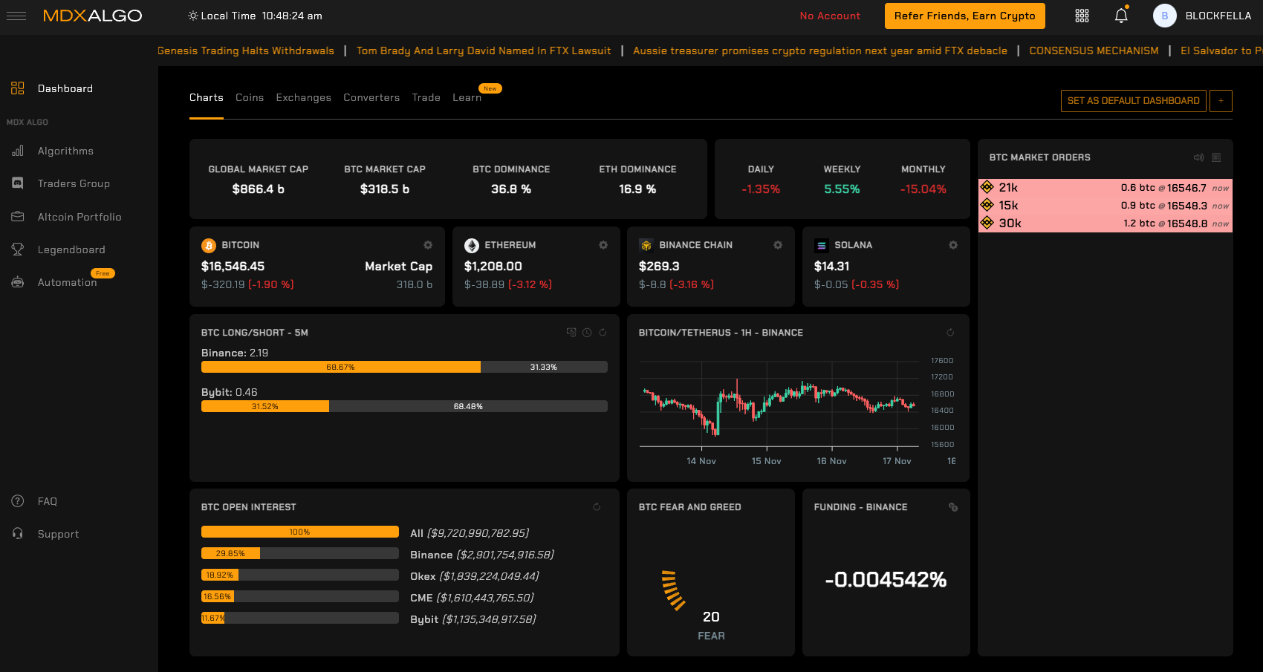
Task: Open the Tom Brady FTX Lawsuit headline
Action: [x=484, y=50]
